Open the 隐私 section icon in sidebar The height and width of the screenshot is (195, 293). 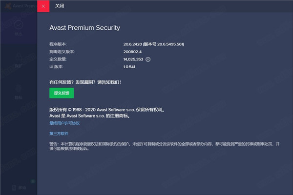[18, 87]
